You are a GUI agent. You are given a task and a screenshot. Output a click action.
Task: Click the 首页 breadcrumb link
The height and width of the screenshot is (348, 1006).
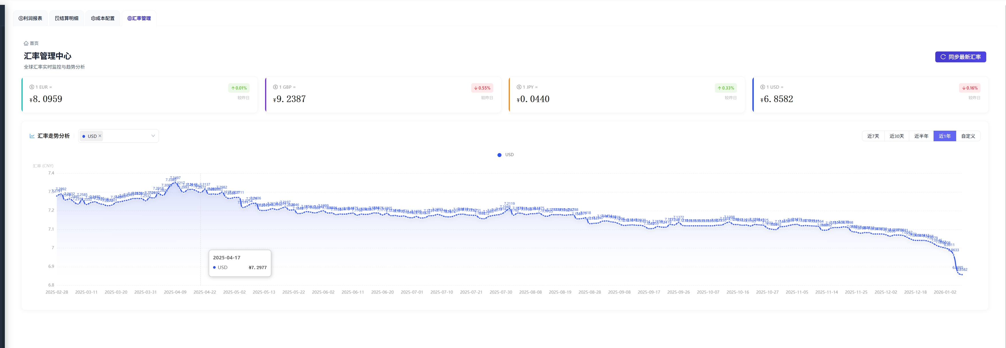(34, 43)
